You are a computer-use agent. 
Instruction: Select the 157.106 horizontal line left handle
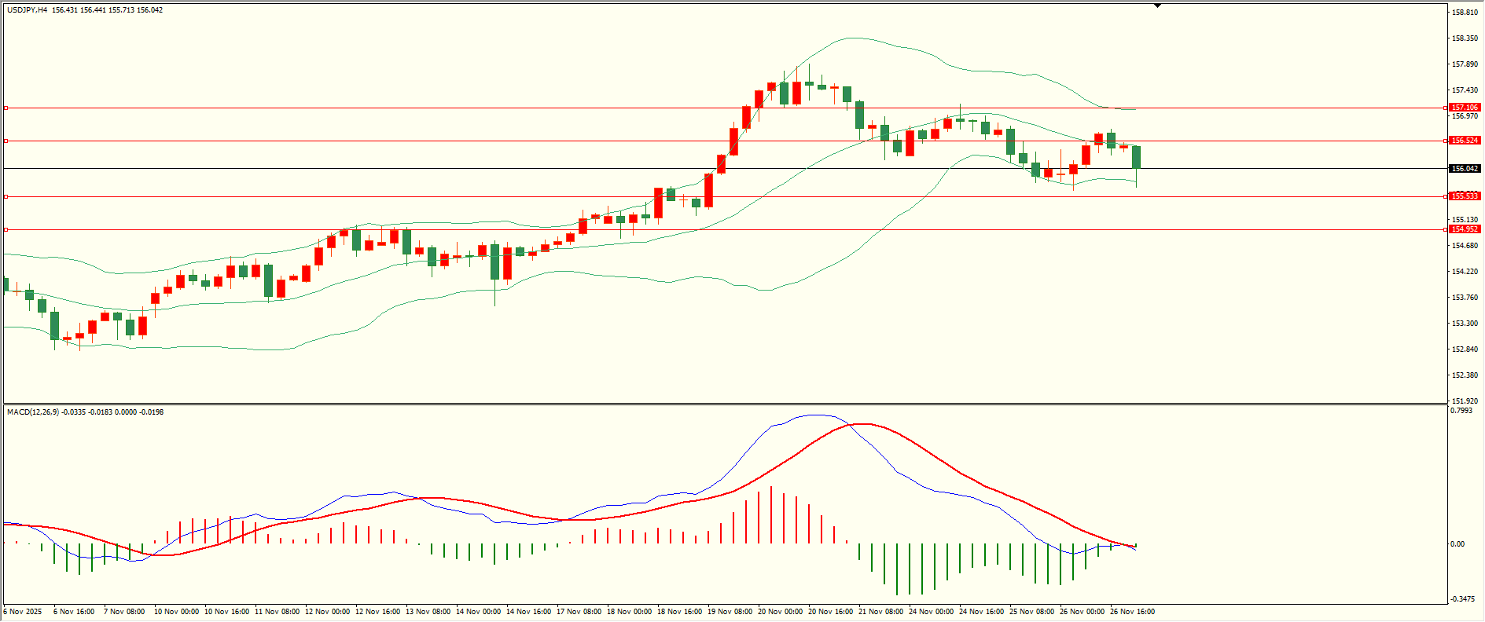(6, 108)
